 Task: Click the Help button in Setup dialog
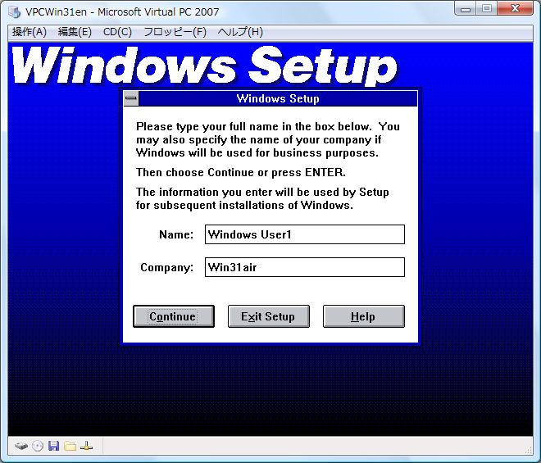point(364,316)
